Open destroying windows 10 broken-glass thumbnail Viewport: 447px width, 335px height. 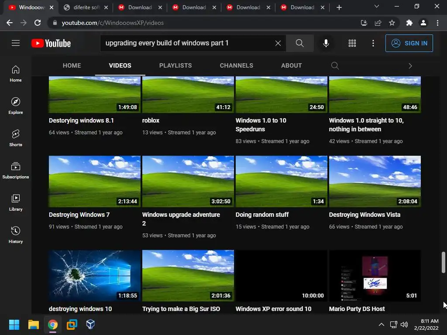coord(95,276)
